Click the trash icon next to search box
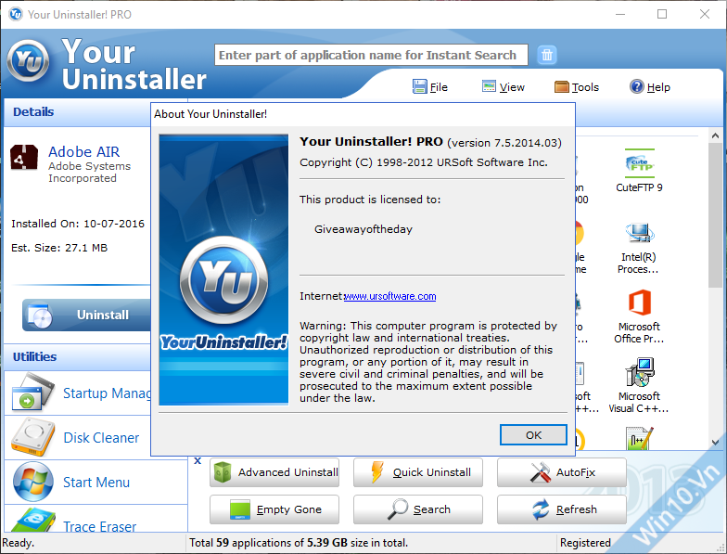727x554 pixels. coord(547,55)
